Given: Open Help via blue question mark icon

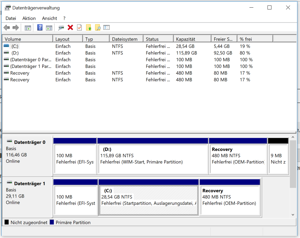Looking at the screenshot, I should pyautogui.click(x=40, y=28).
